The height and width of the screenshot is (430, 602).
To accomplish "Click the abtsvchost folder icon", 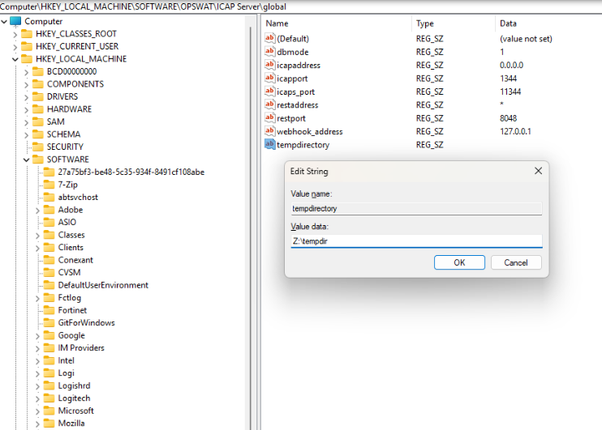I will (49, 197).
